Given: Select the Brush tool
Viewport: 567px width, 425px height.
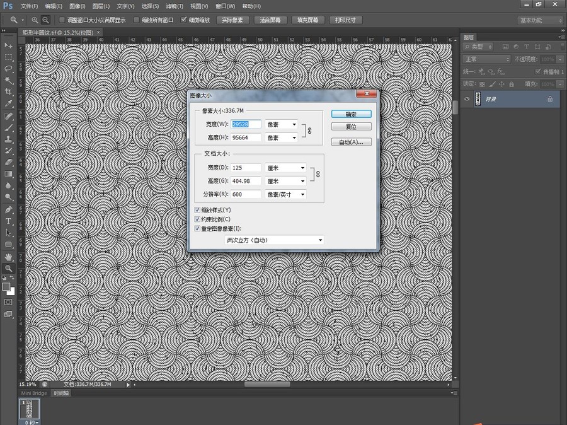Looking at the screenshot, I should (8, 128).
